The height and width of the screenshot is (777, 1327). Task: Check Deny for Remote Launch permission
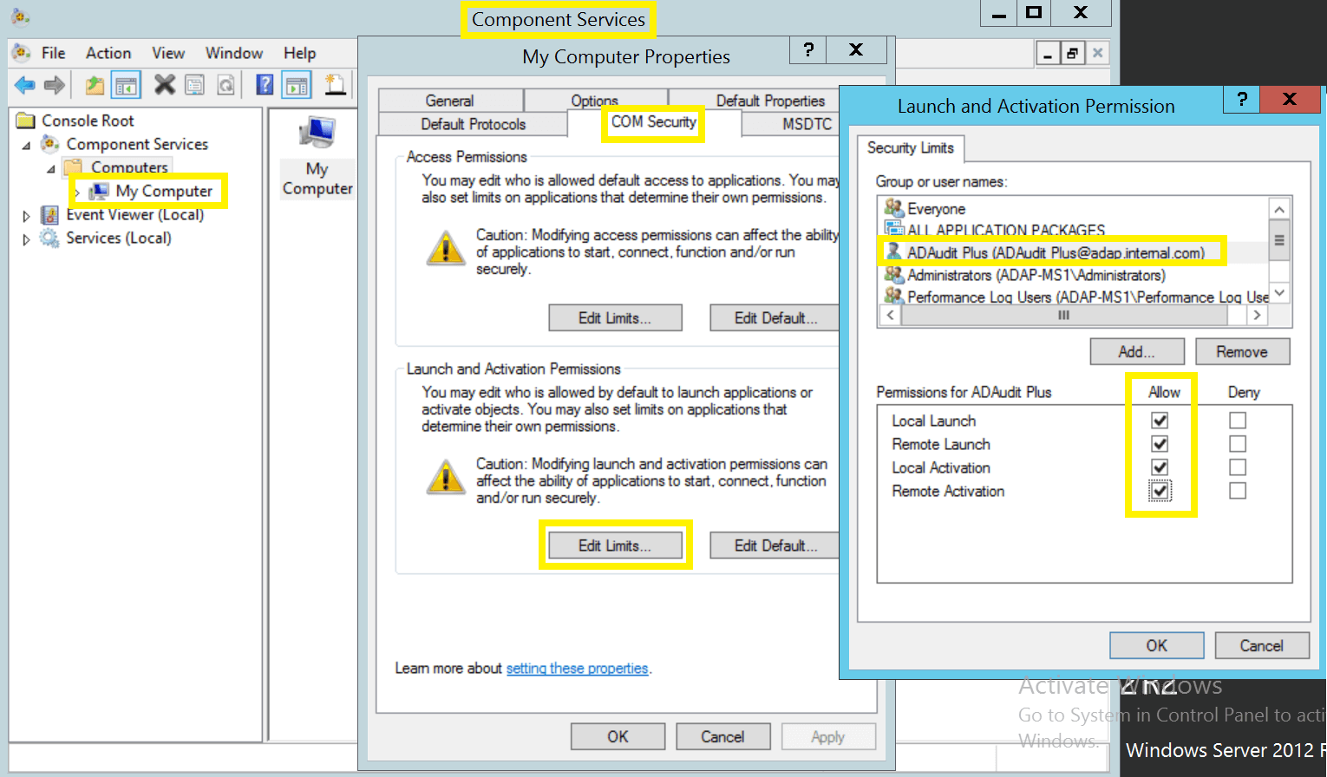1238,443
